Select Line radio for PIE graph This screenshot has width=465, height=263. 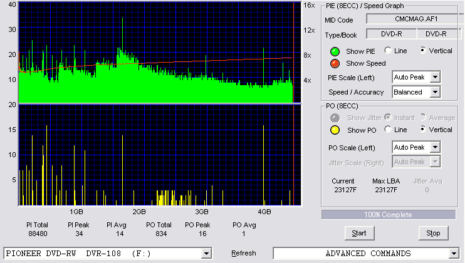click(388, 50)
